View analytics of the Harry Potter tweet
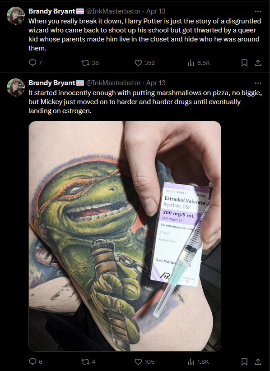Screen dimensions: 270x371 [x=199, y=63]
